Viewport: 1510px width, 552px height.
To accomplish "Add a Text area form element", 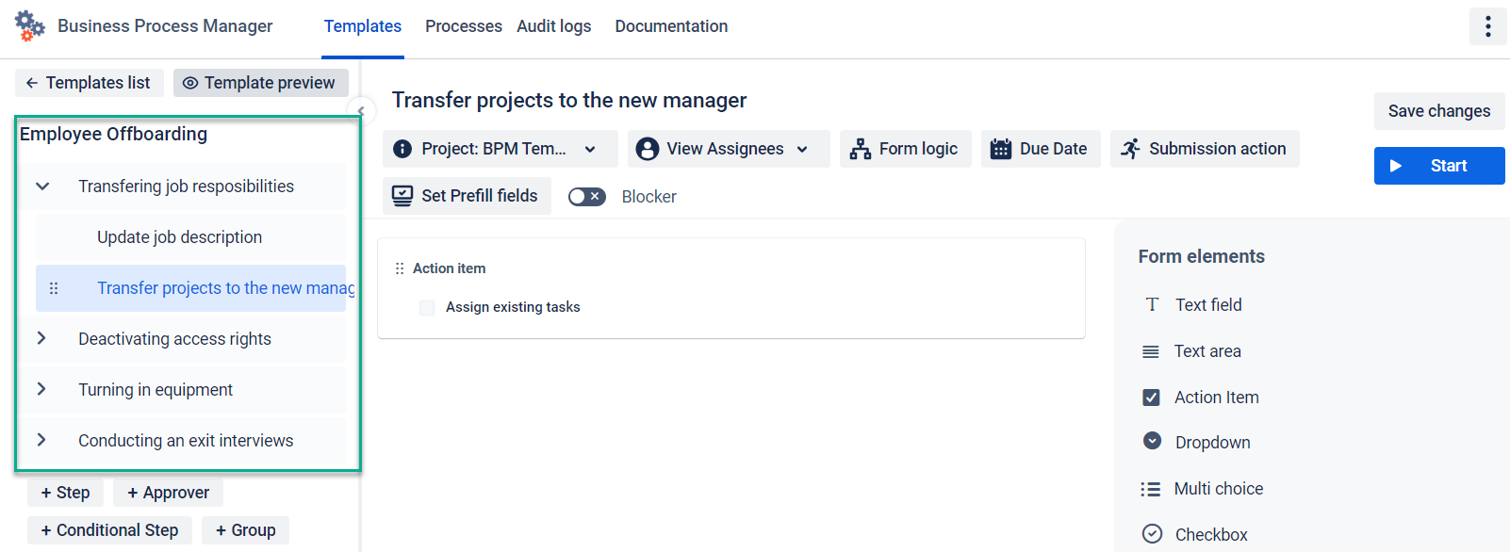I will coord(1209,350).
